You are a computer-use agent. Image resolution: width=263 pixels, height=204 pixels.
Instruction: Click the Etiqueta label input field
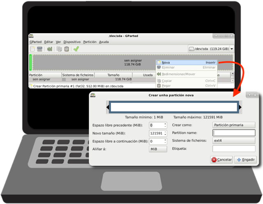[233, 149]
